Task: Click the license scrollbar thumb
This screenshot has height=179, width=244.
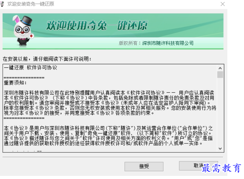Action: point(220,75)
